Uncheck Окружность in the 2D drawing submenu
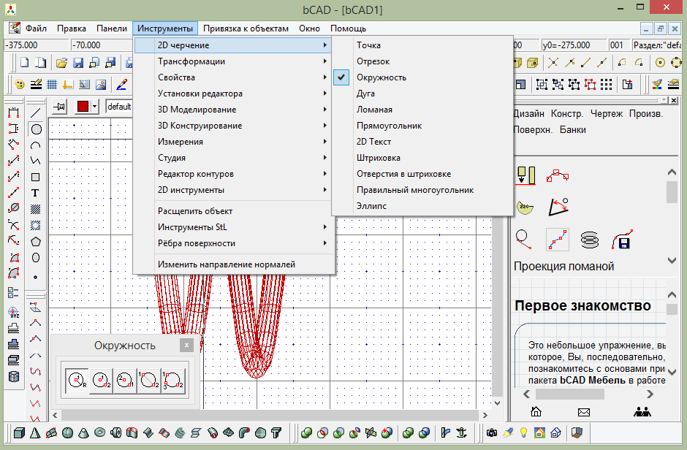The height and width of the screenshot is (450, 687). pyautogui.click(x=422, y=77)
